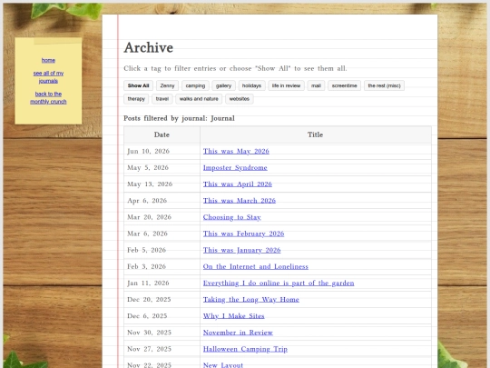Click the 'Dec 20, 2025' date cell

click(x=162, y=300)
